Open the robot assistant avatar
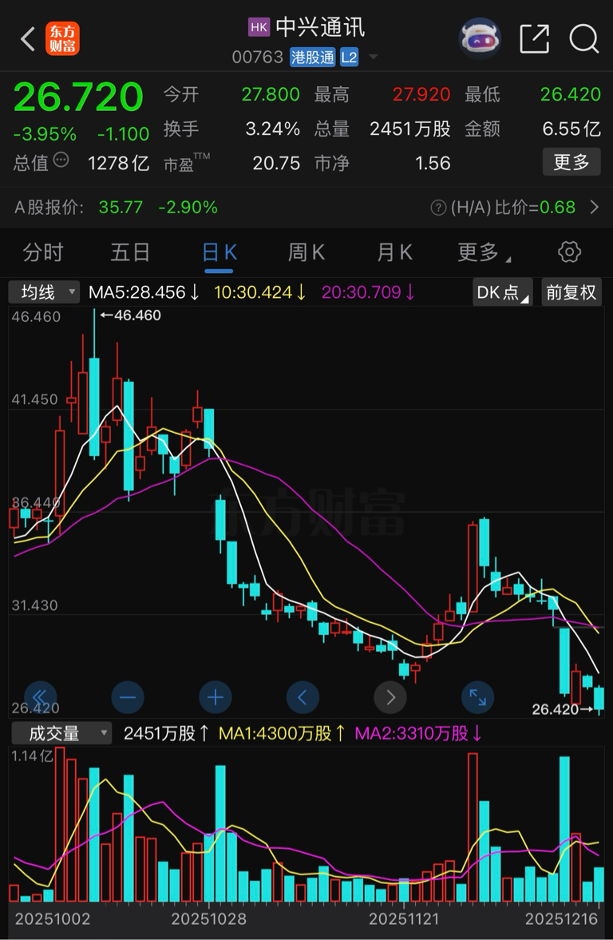The width and height of the screenshot is (613, 940). tap(480, 39)
